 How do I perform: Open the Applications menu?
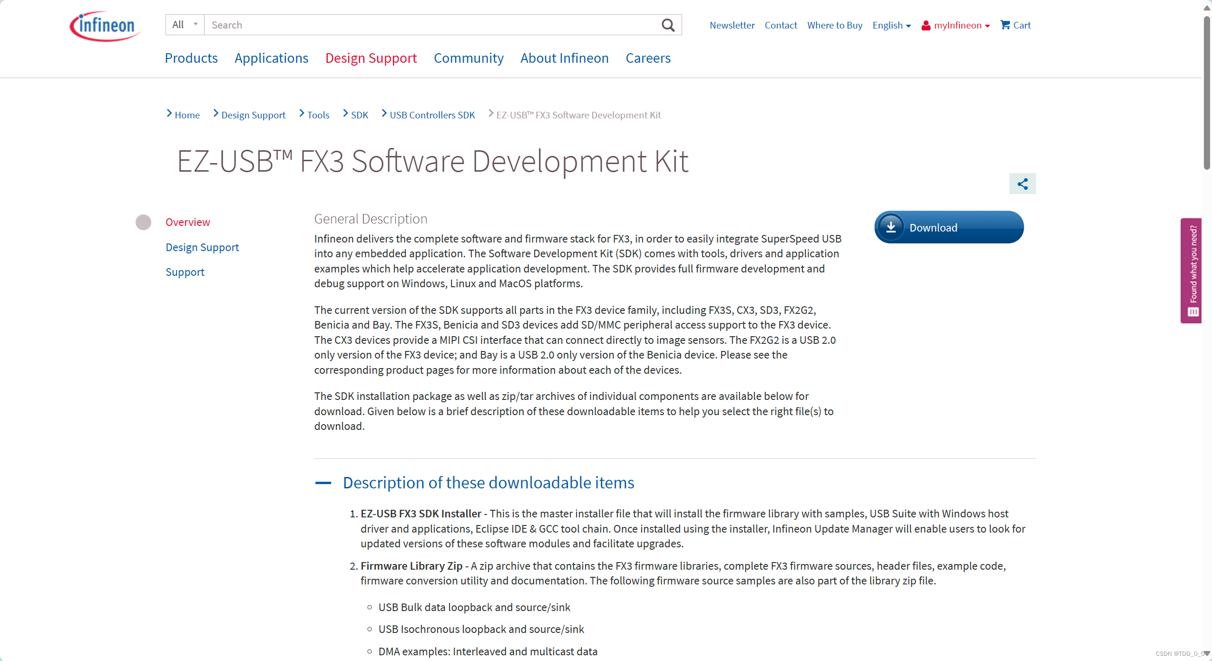271,58
